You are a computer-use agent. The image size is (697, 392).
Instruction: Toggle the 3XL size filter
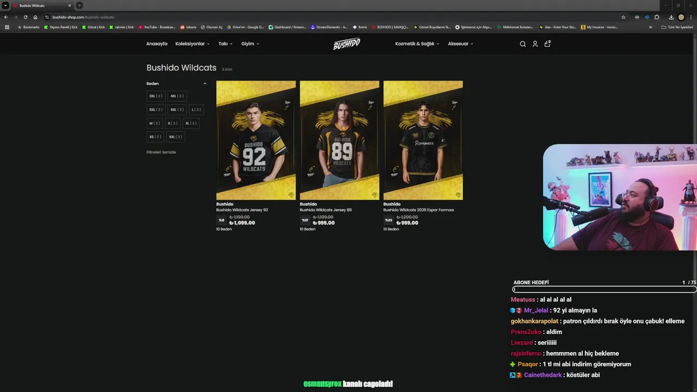[x=156, y=96]
